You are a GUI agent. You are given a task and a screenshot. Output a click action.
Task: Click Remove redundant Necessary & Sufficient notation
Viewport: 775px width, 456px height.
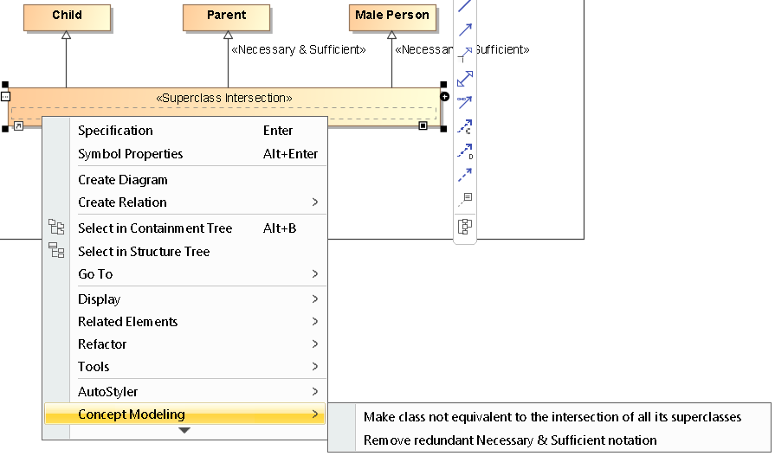[510, 440]
